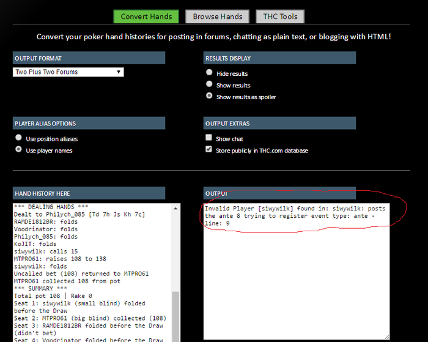Click the '*** SUMMARY ***' line
This screenshot has height=342, width=428.
pyautogui.click(x=40, y=288)
